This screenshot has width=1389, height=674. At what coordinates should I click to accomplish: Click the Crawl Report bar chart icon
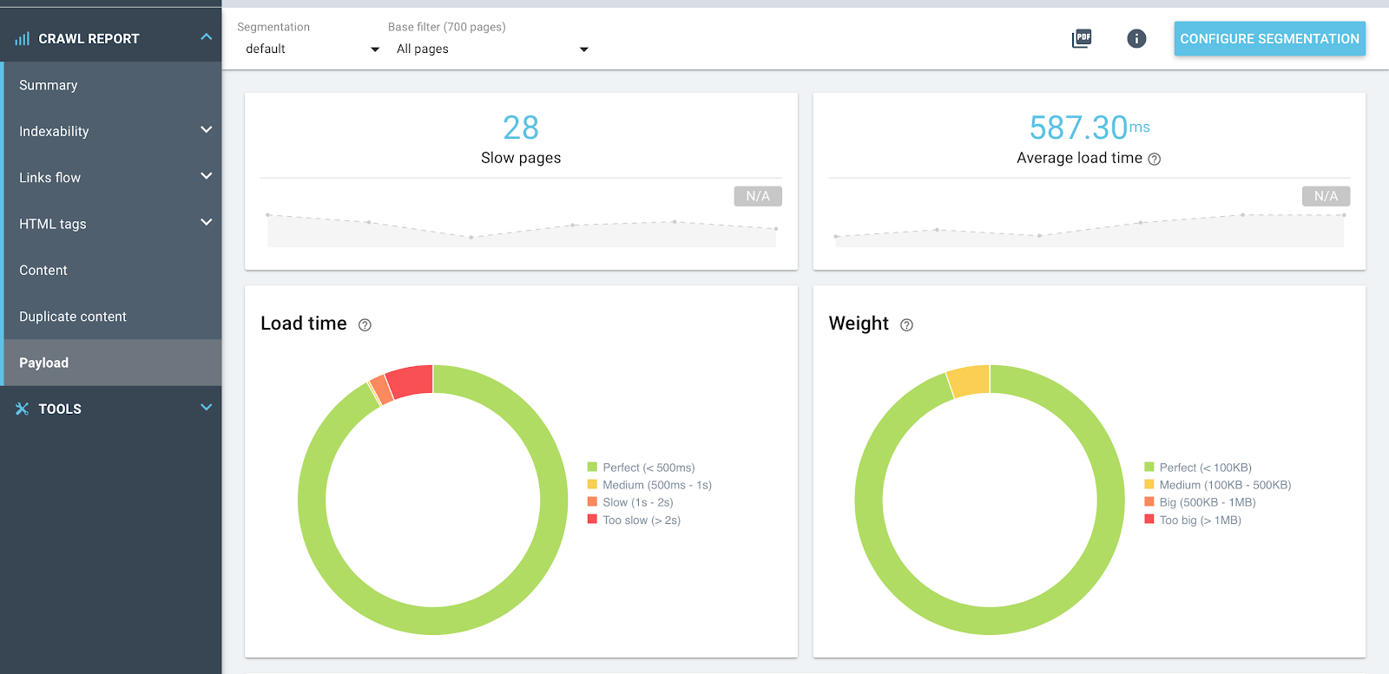click(x=23, y=38)
